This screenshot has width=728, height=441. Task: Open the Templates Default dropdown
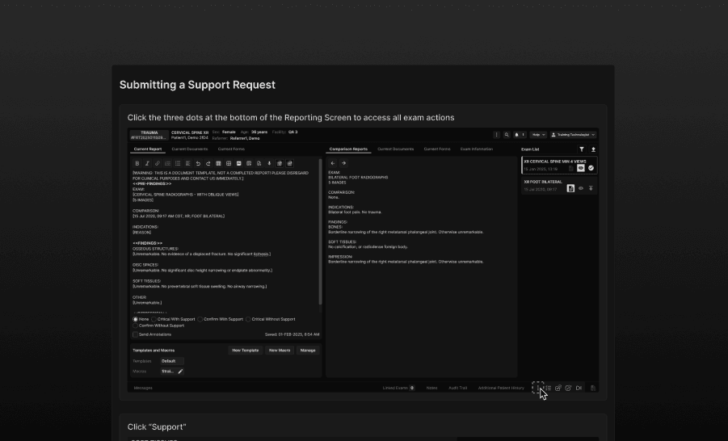point(172,361)
